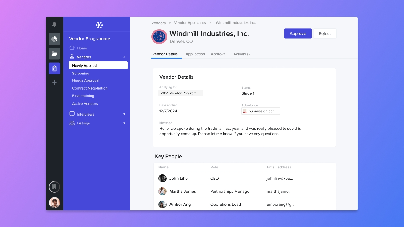Go to Vendor Applicants breadcrumb

tap(190, 23)
